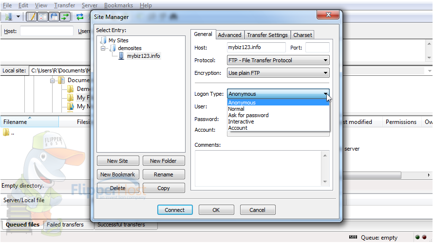Click the Cancel button

257,210
